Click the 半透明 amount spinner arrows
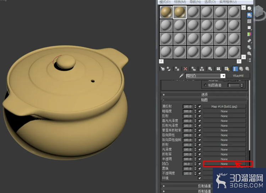The image size is (266, 193). (x=195, y=159)
